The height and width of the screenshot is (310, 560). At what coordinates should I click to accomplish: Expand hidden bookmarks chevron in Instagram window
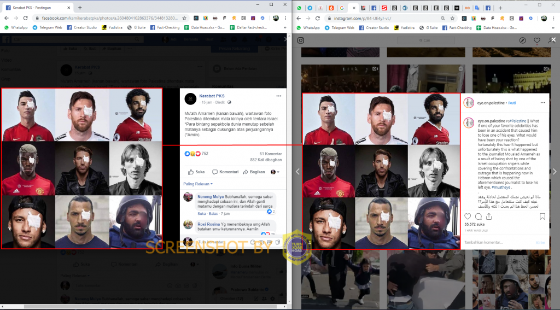click(553, 27)
